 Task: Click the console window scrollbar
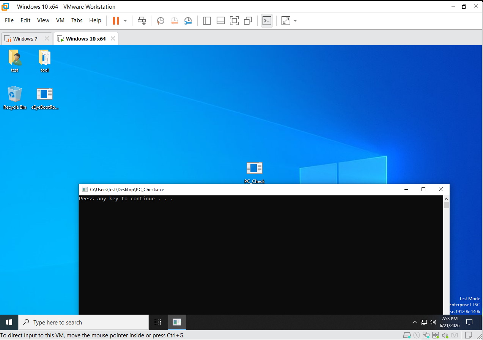point(446,255)
